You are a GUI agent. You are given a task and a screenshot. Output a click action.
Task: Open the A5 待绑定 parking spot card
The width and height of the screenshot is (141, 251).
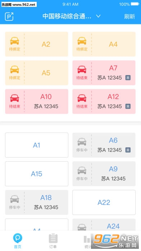tap(37, 73)
